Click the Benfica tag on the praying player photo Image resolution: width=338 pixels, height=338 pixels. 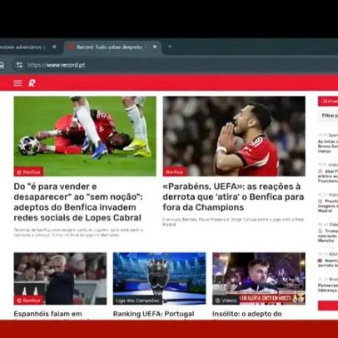[175, 171]
